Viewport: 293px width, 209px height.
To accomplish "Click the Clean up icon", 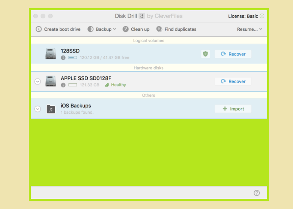I will tap(126, 29).
